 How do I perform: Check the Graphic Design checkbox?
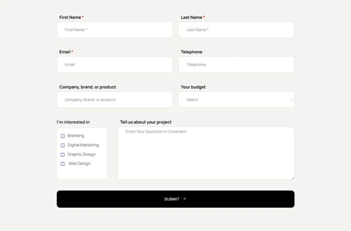pos(63,155)
